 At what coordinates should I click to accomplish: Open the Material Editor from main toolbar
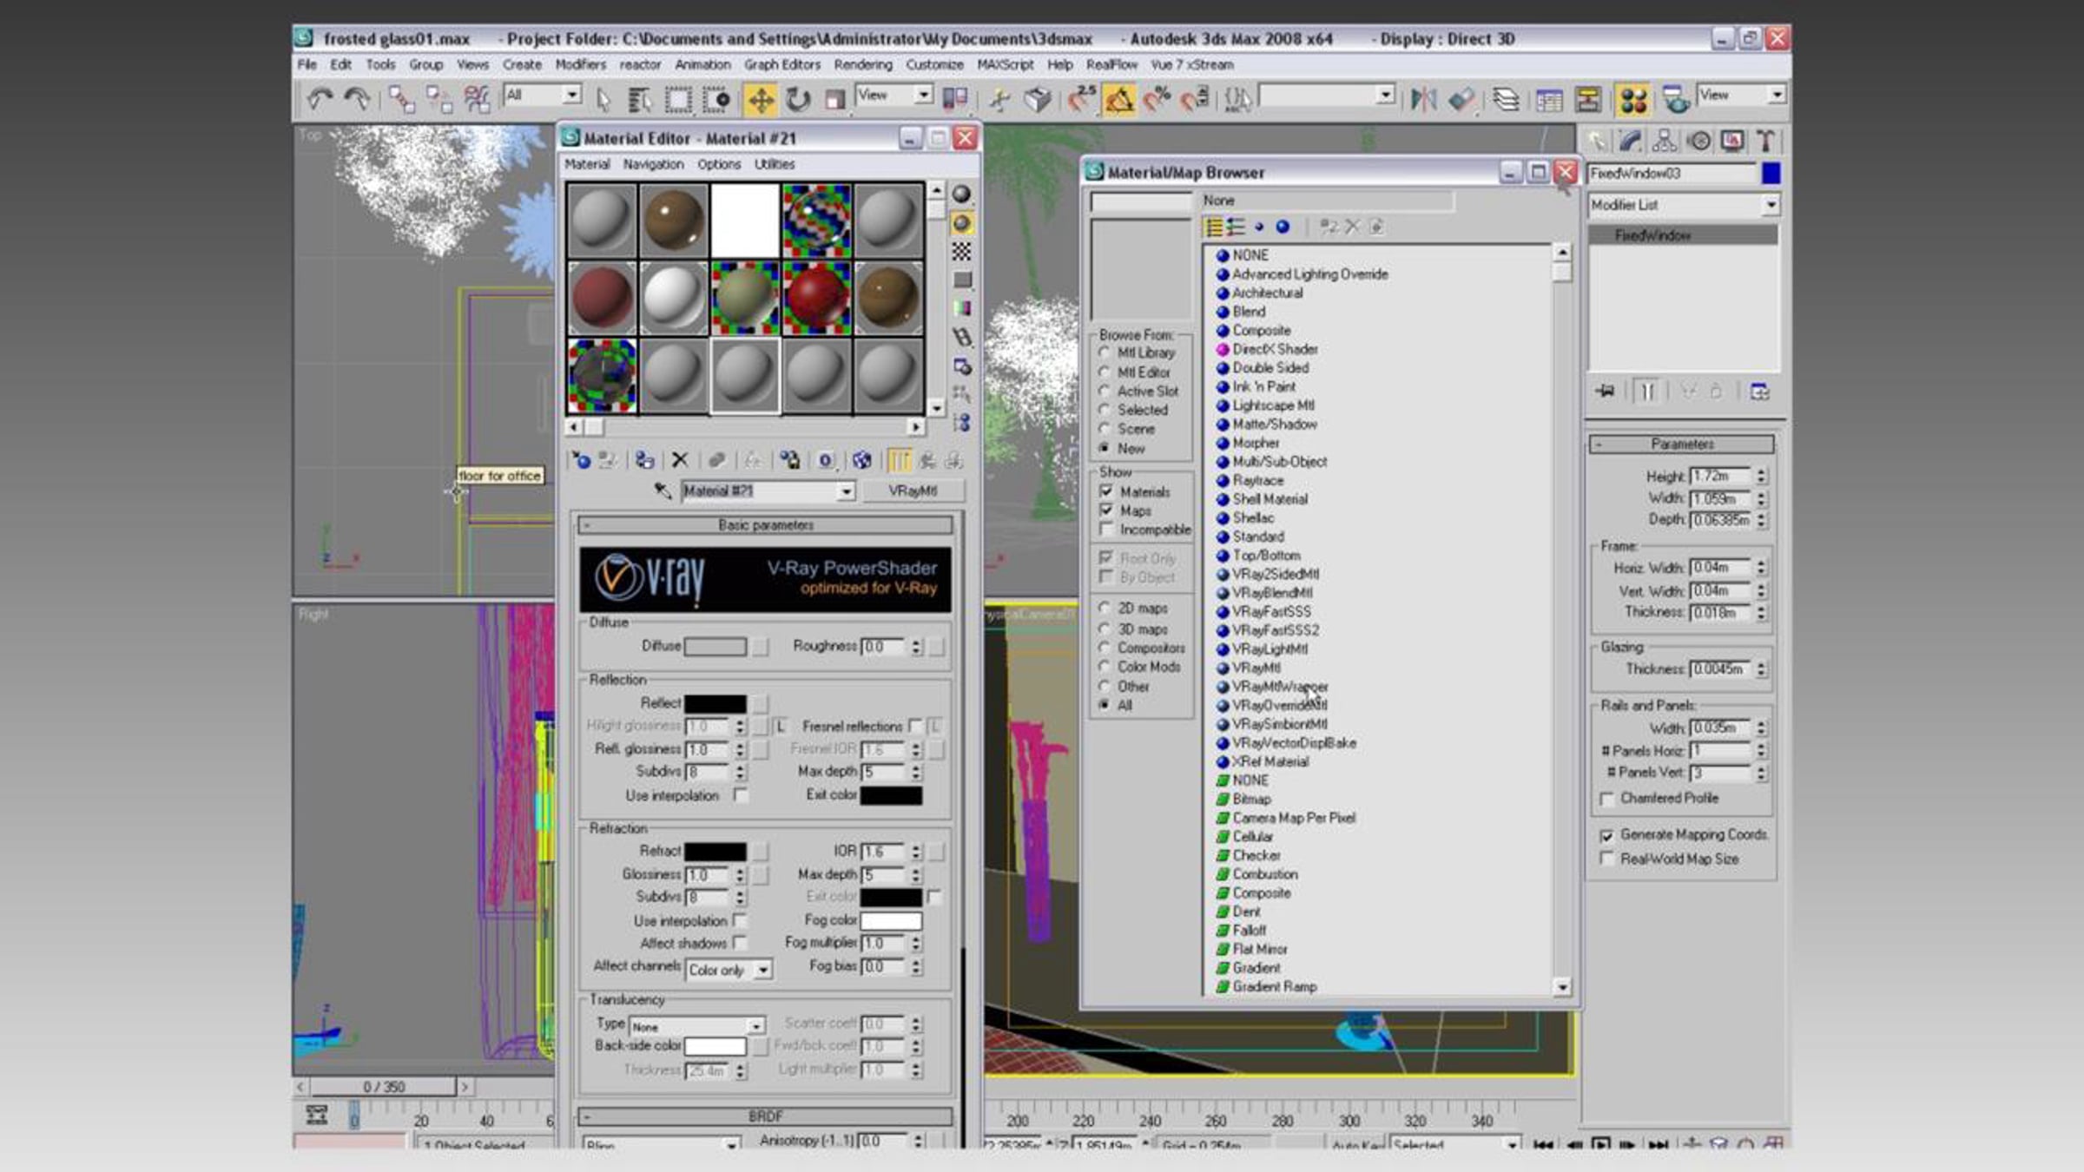[x=1632, y=100]
